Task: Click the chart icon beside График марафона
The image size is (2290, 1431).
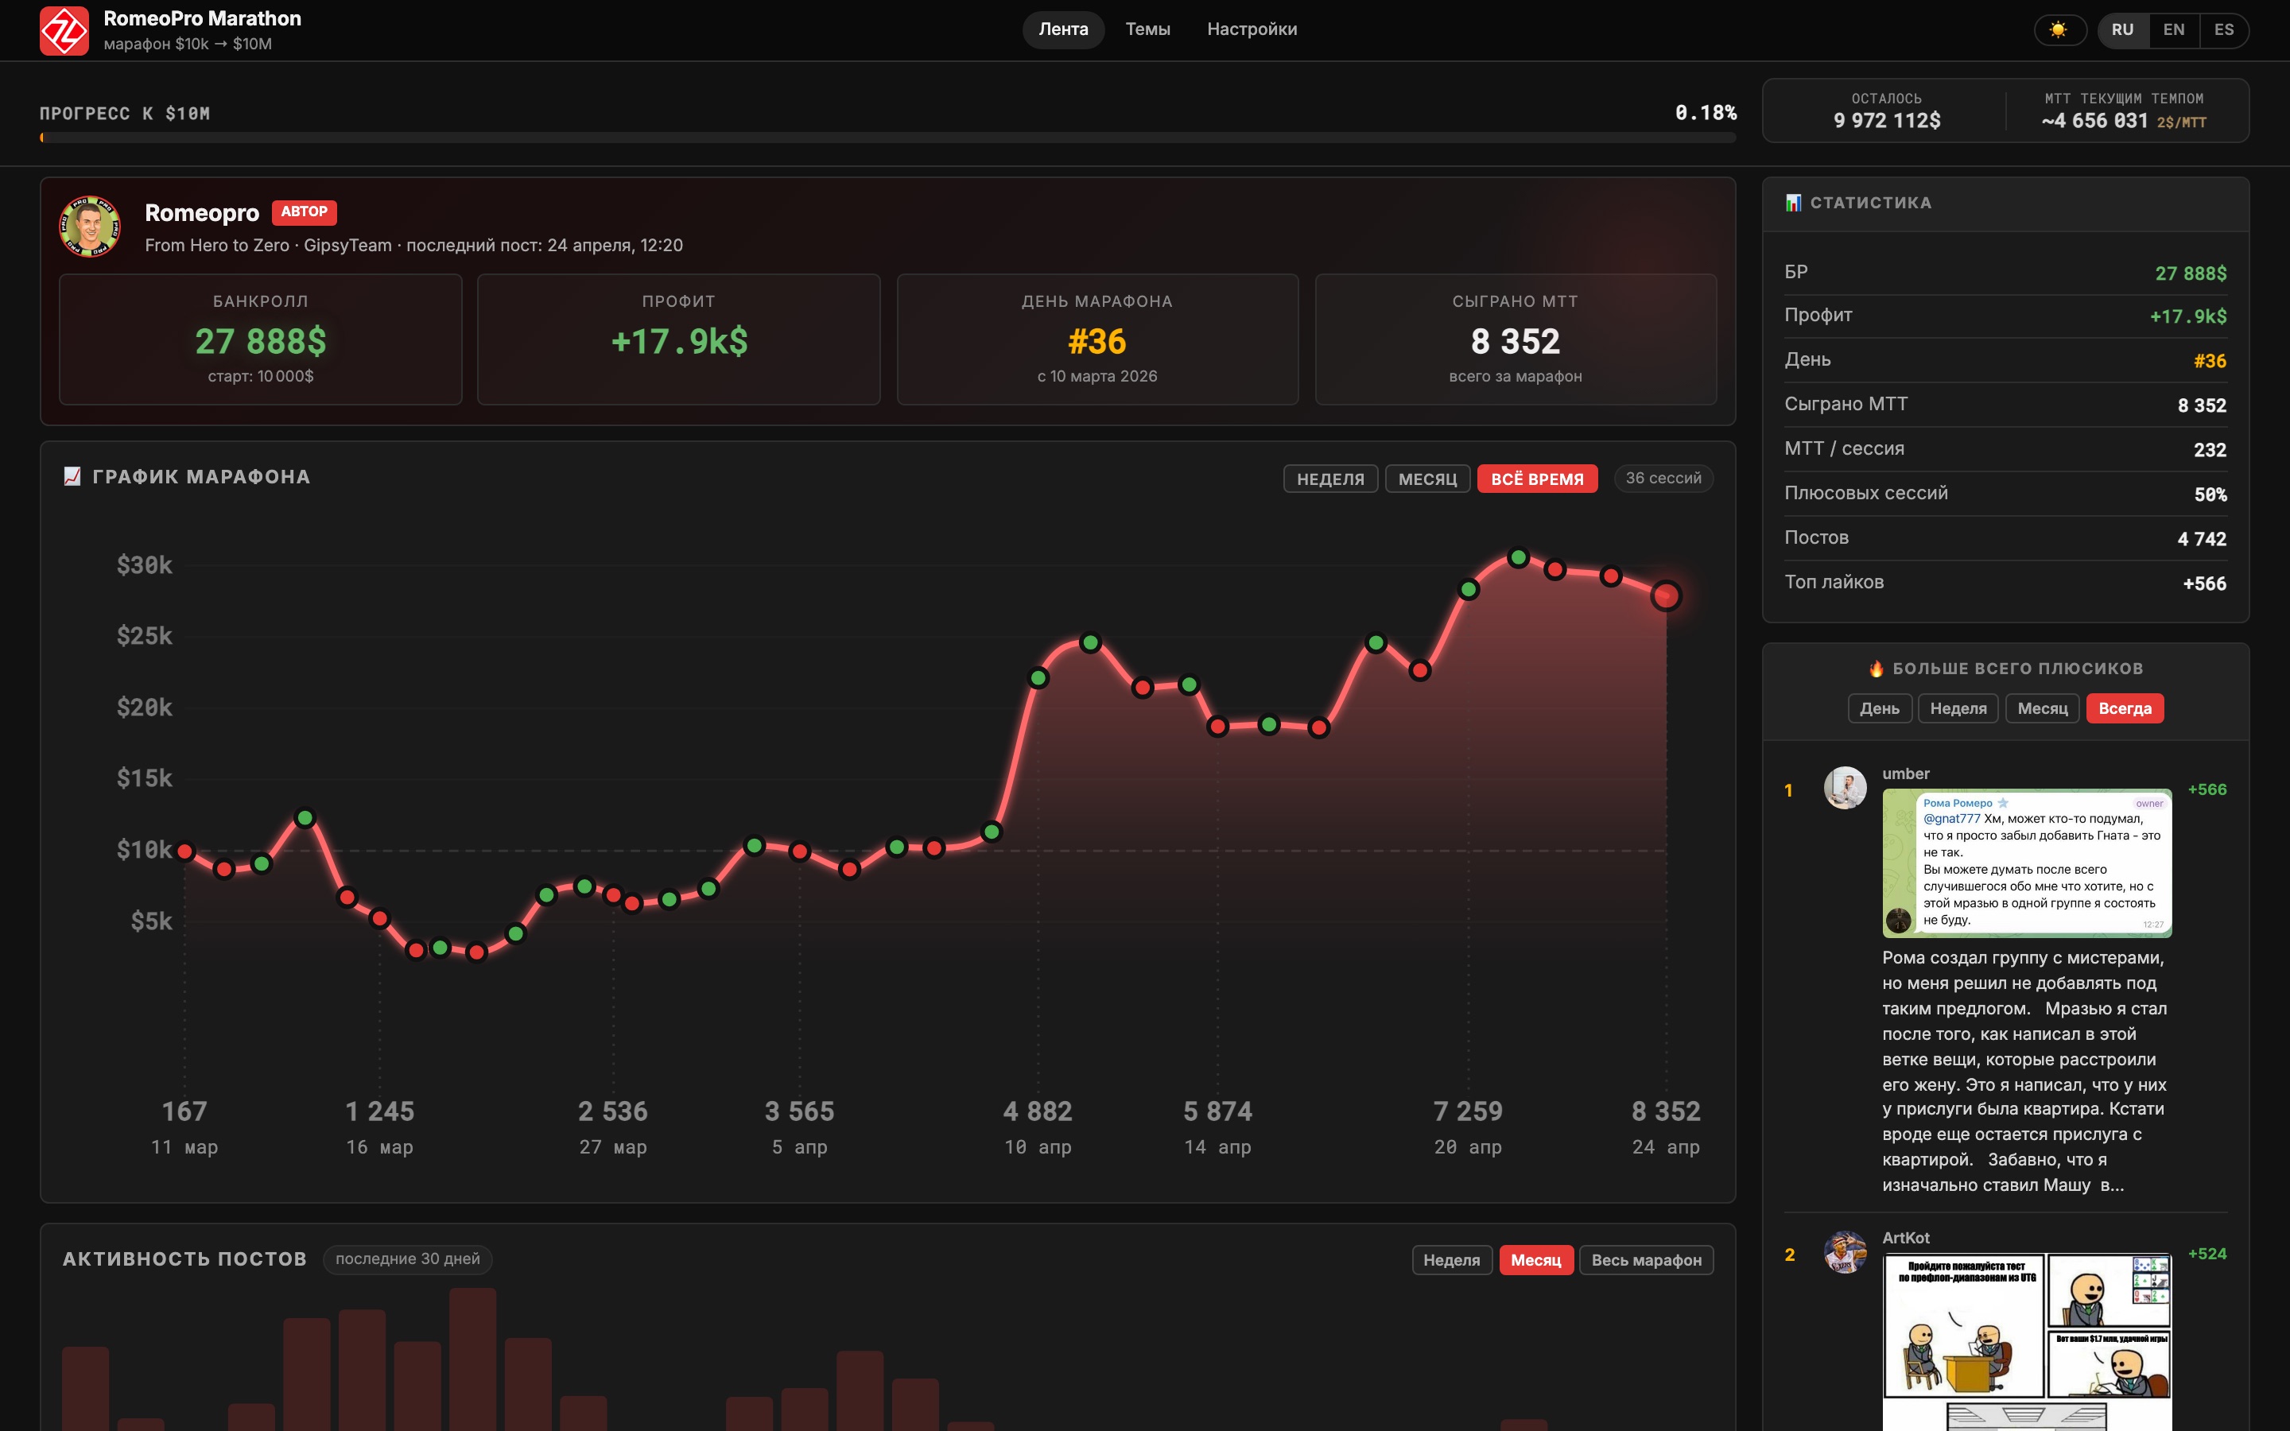Action: coord(72,476)
